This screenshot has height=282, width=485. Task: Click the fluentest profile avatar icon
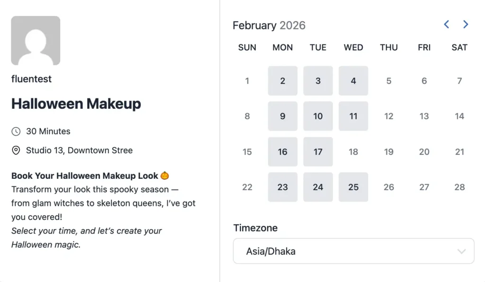point(36,41)
